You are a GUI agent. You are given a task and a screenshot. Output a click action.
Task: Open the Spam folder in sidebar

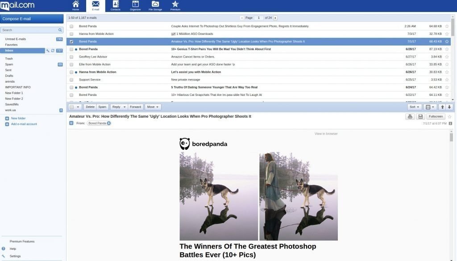(9, 64)
